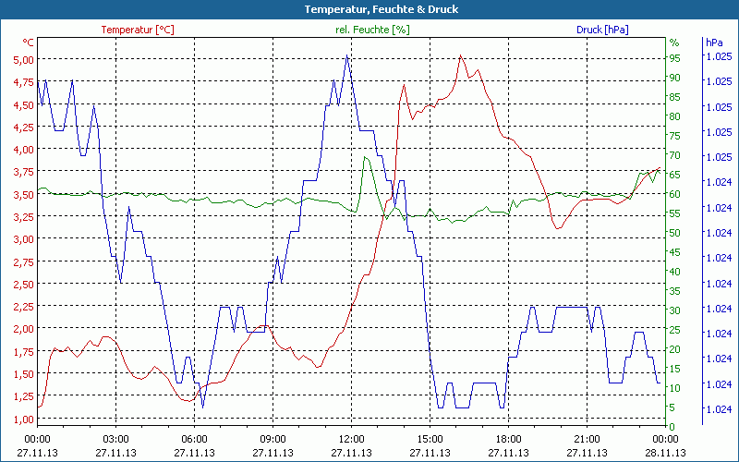Image resolution: width=739 pixels, height=462 pixels.
Task: Click green humidity axis value 45
Action: [x=675, y=252]
